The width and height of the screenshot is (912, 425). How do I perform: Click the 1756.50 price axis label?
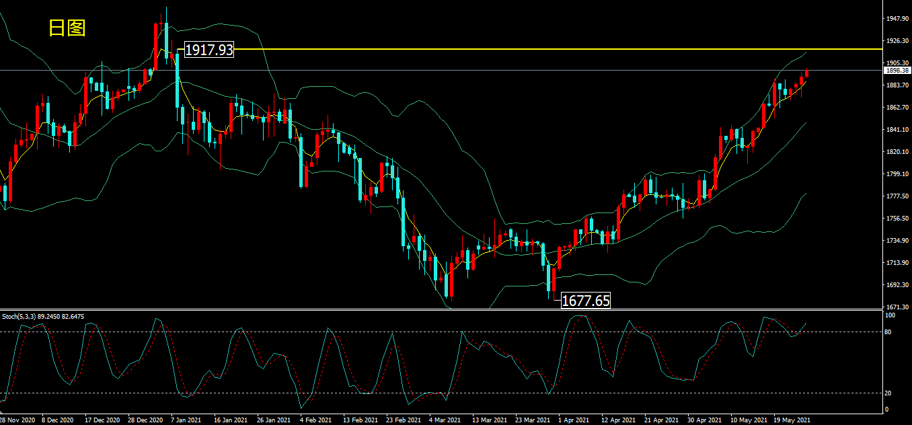tap(898, 219)
